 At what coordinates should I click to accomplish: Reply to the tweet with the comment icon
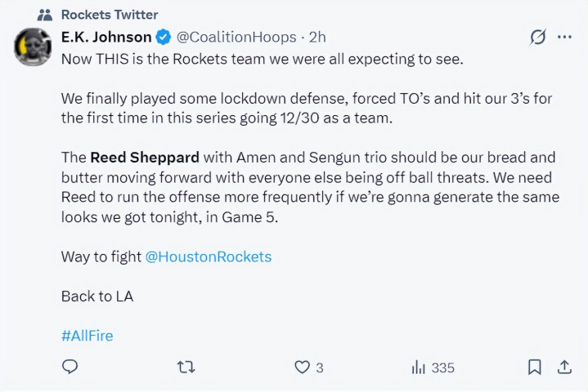point(70,367)
